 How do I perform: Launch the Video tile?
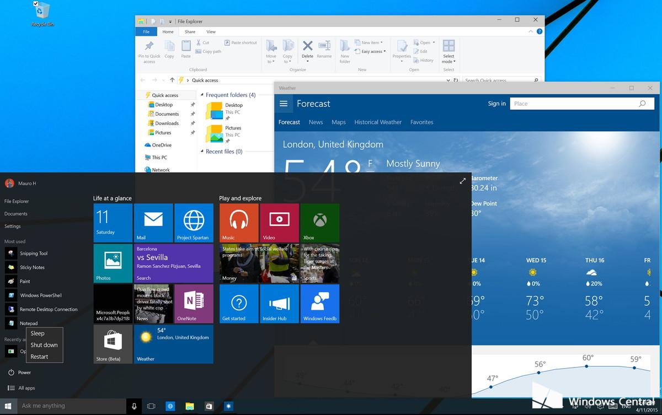pyautogui.click(x=279, y=223)
